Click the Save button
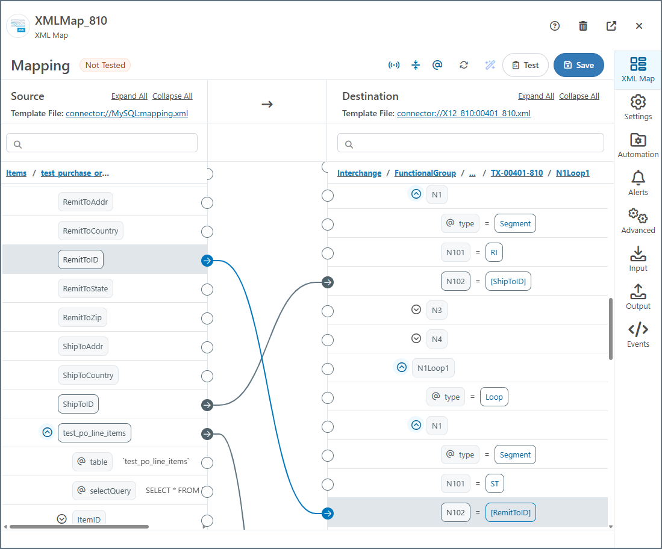The height and width of the screenshot is (549, 662). (578, 65)
